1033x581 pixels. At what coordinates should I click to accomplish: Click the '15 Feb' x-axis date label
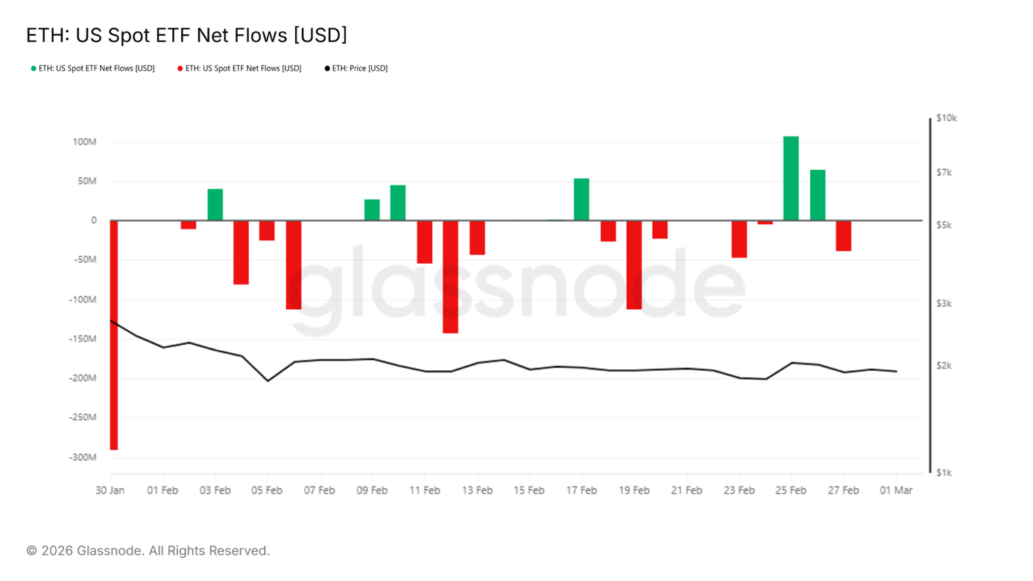[x=529, y=490]
